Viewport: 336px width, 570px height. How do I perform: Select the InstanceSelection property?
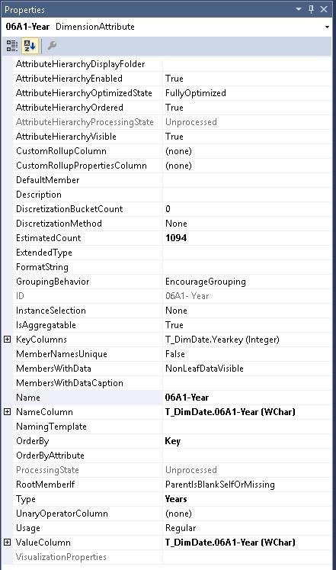51,311
